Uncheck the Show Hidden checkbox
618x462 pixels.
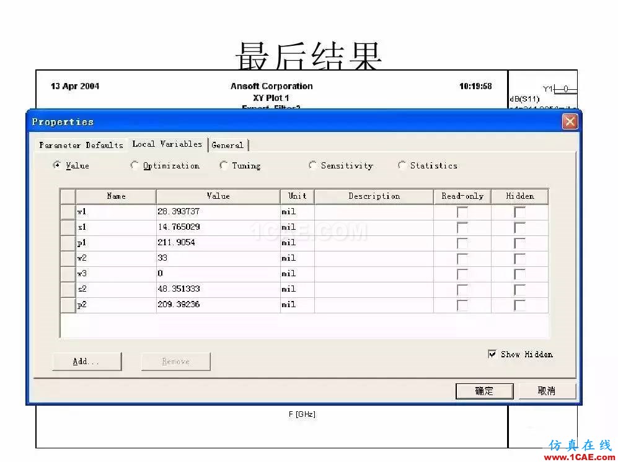tap(492, 354)
